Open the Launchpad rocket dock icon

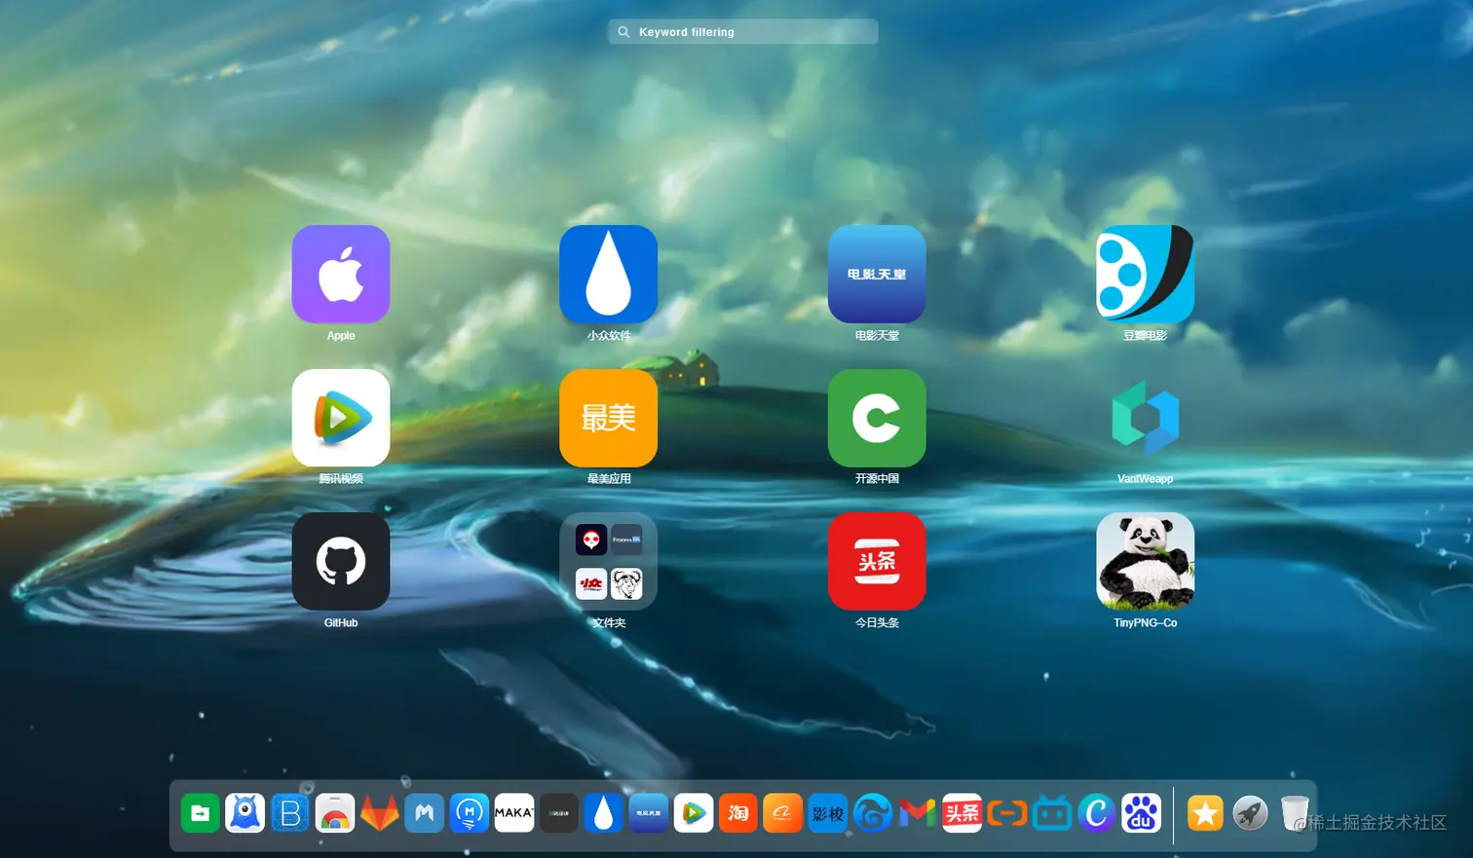(x=1251, y=813)
